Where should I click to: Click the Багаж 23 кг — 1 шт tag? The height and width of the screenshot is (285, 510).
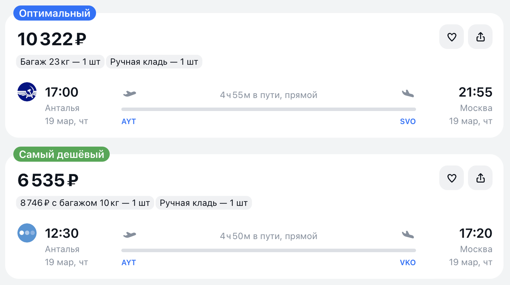pyautogui.click(x=60, y=62)
